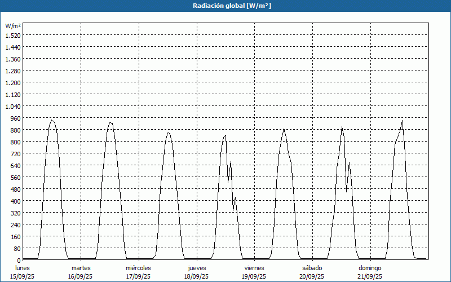Image resolution: width=451 pixels, height=282 pixels.
Task: Click the 21/09/25 date label
Action: pyautogui.click(x=370, y=276)
